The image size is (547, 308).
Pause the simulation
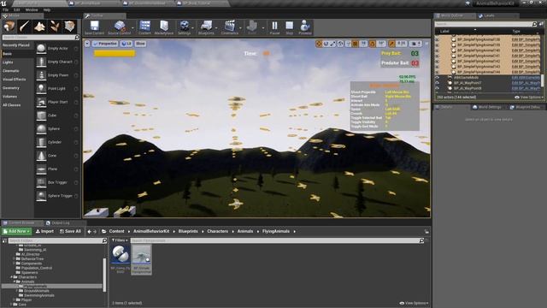[x=274, y=27]
